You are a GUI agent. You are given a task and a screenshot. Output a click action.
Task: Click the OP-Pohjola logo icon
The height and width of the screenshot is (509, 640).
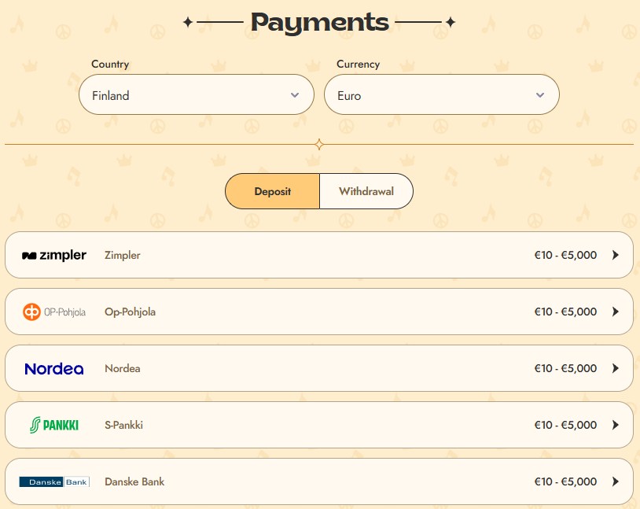coord(54,312)
